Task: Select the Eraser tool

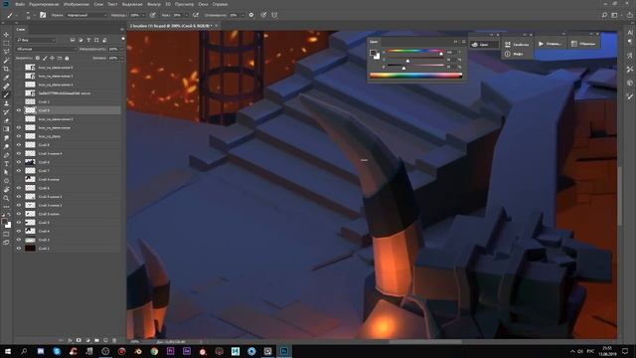Action: 6,120
